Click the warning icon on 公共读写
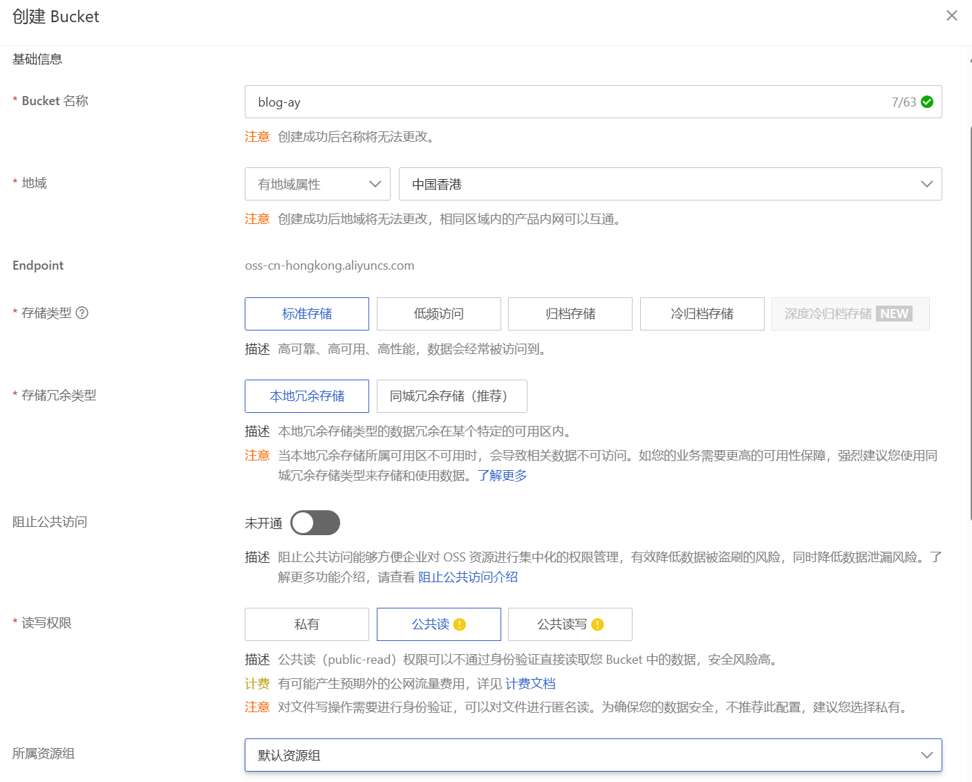The image size is (972, 782). (x=598, y=624)
